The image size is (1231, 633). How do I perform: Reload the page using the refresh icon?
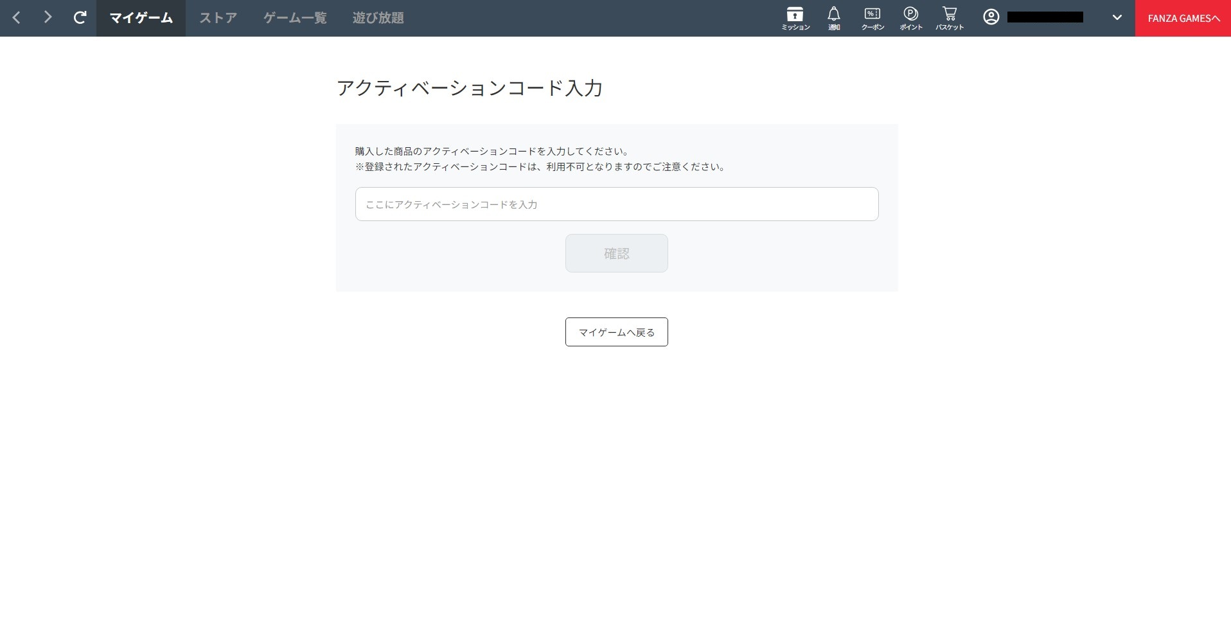coord(80,17)
